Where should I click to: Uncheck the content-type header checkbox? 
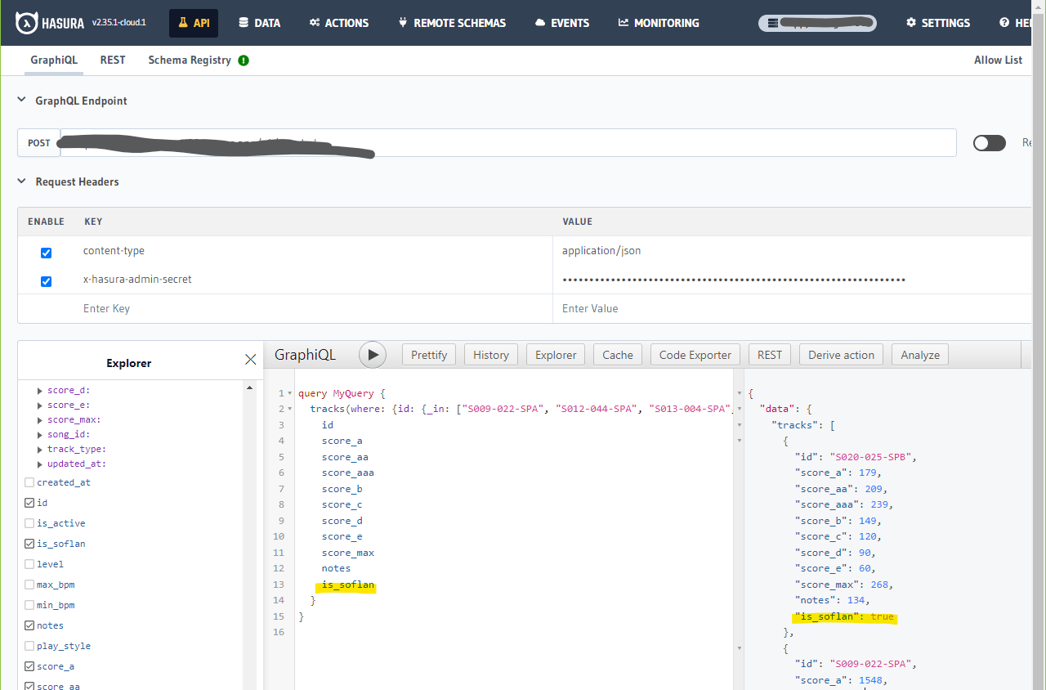click(x=46, y=253)
